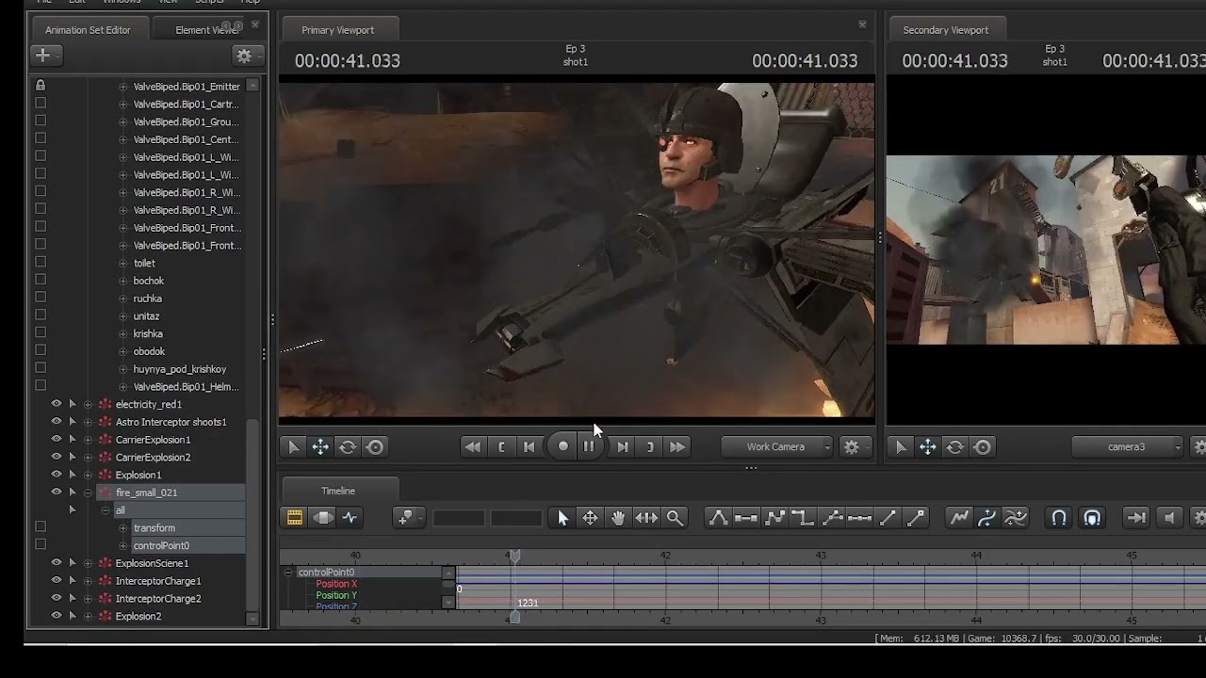Click the first timeline time input field
Screen dimensions: 1206x678
tap(459, 518)
